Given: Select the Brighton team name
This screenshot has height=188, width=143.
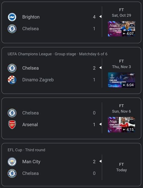Looking at the screenshot, I should 31,17.
